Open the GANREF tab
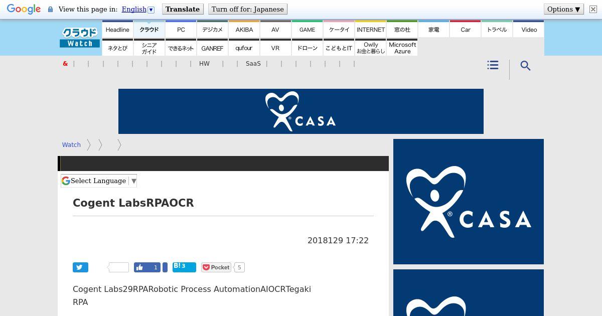Viewport: 602px width, 316px height. pyautogui.click(x=212, y=48)
